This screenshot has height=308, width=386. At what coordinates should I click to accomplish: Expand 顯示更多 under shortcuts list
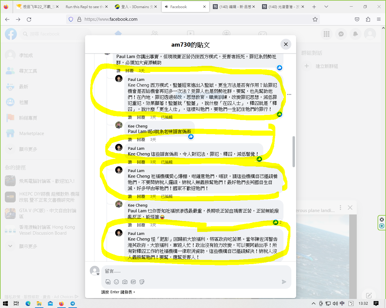(x=42, y=246)
